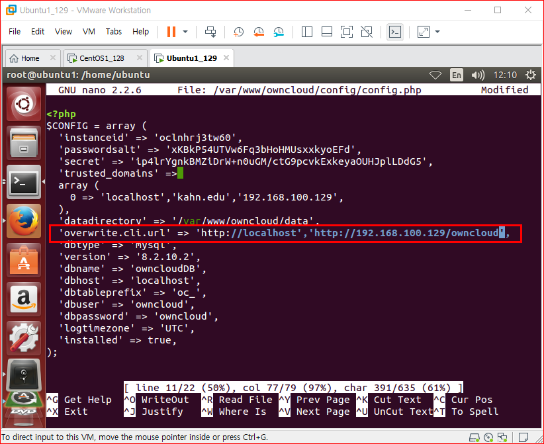Open System Settings wrench icon
This screenshot has width=544, height=444.
24,338
